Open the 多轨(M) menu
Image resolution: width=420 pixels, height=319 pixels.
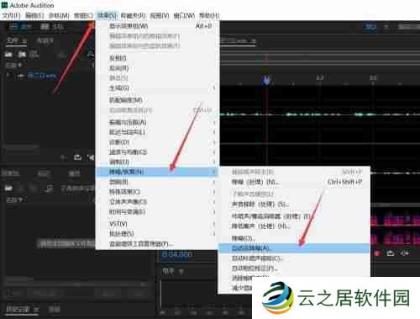[59, 16]
